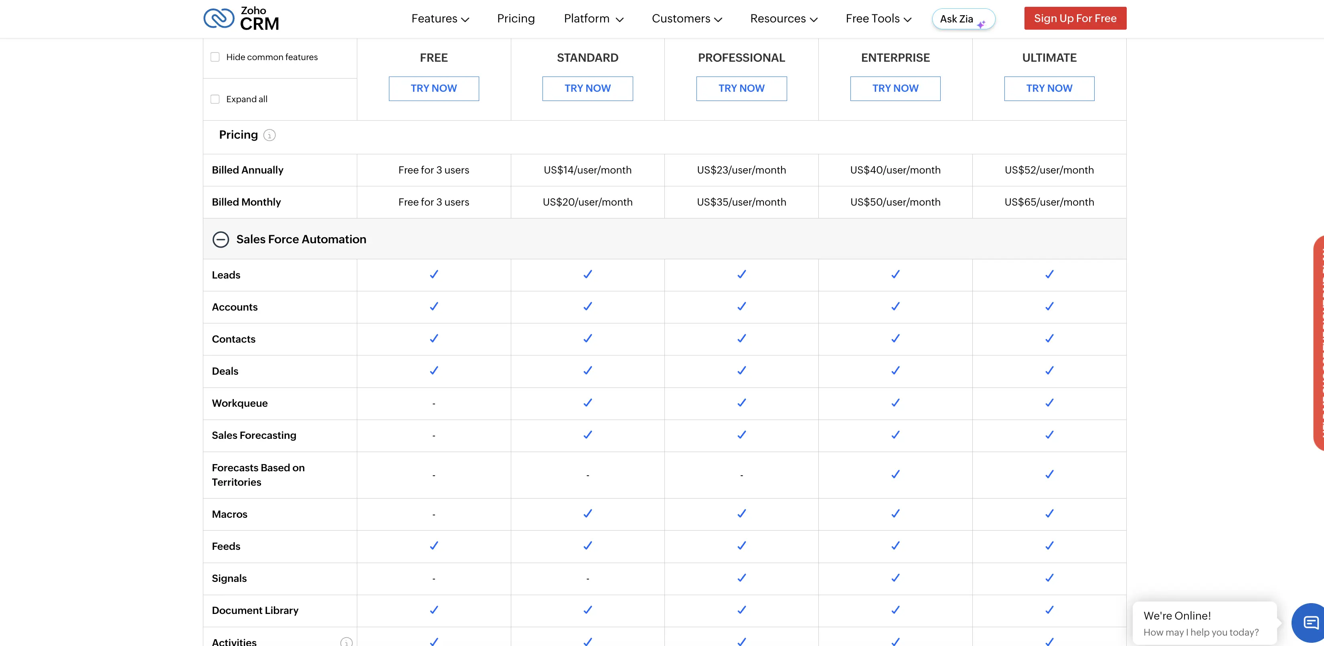
Task: Collapse the Sales Force Automation section
Action: (221, 239)
